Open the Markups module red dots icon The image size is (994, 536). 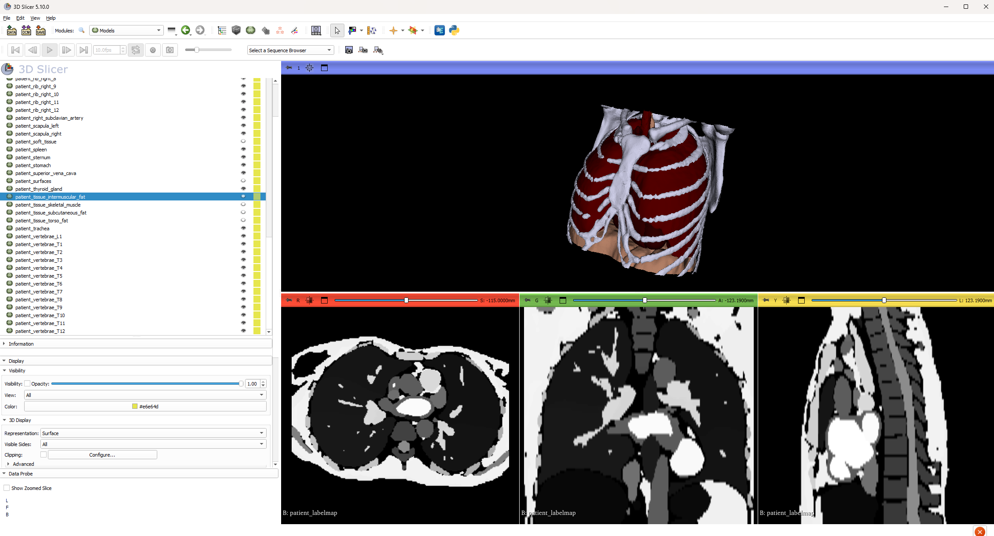coord(280,30)
